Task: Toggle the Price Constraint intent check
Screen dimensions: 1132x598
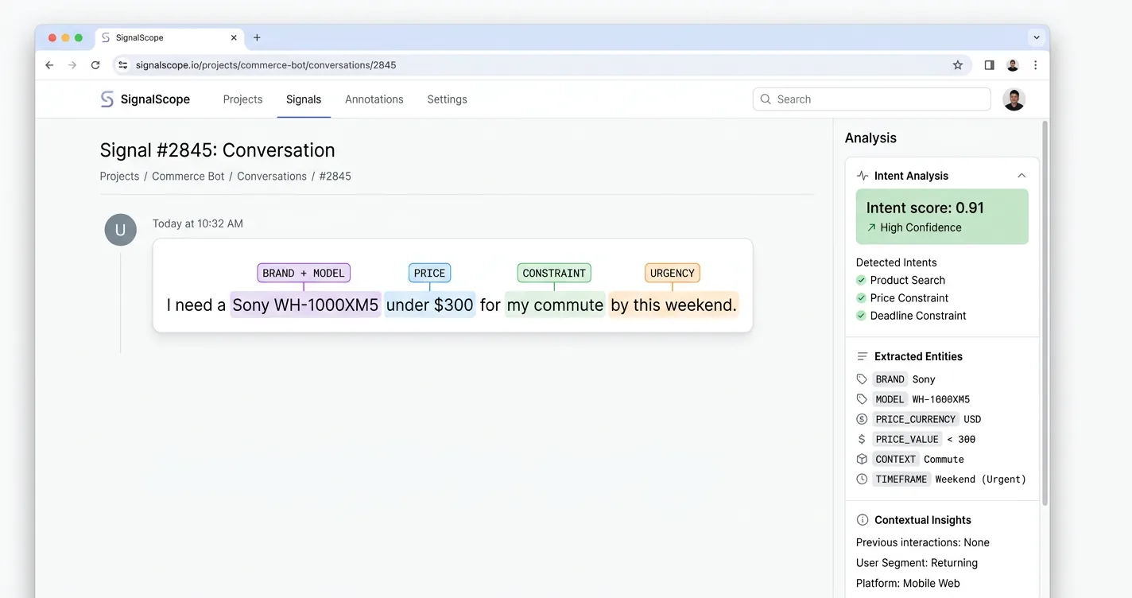Action: tap(861, 297)
